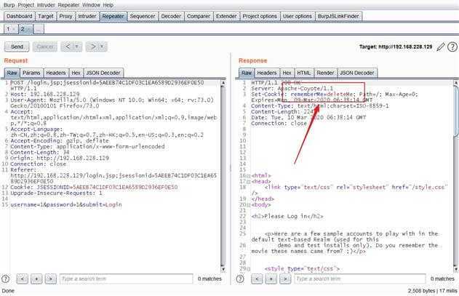Switch to the Extender tab
This screenshot has width=459, height=296.
click(226, 17)
